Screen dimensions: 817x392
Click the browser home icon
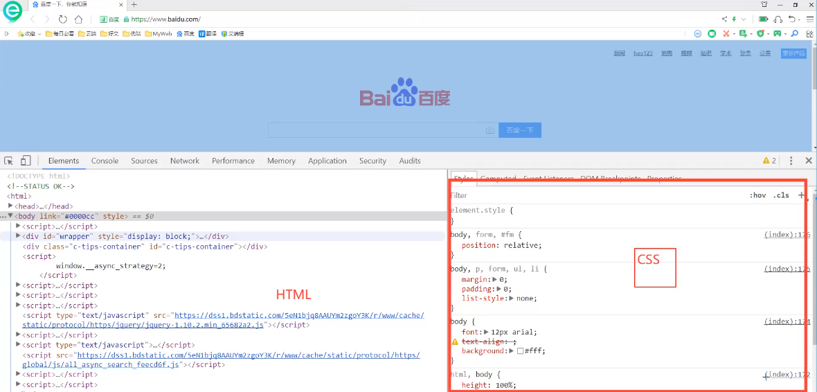(x=78, y=19)
